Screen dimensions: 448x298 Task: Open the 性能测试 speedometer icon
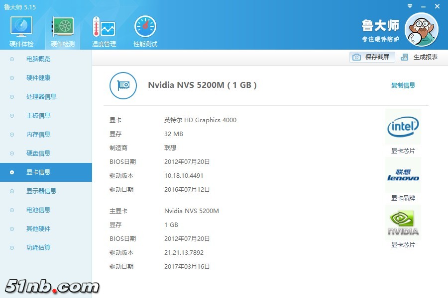point(145,27)
